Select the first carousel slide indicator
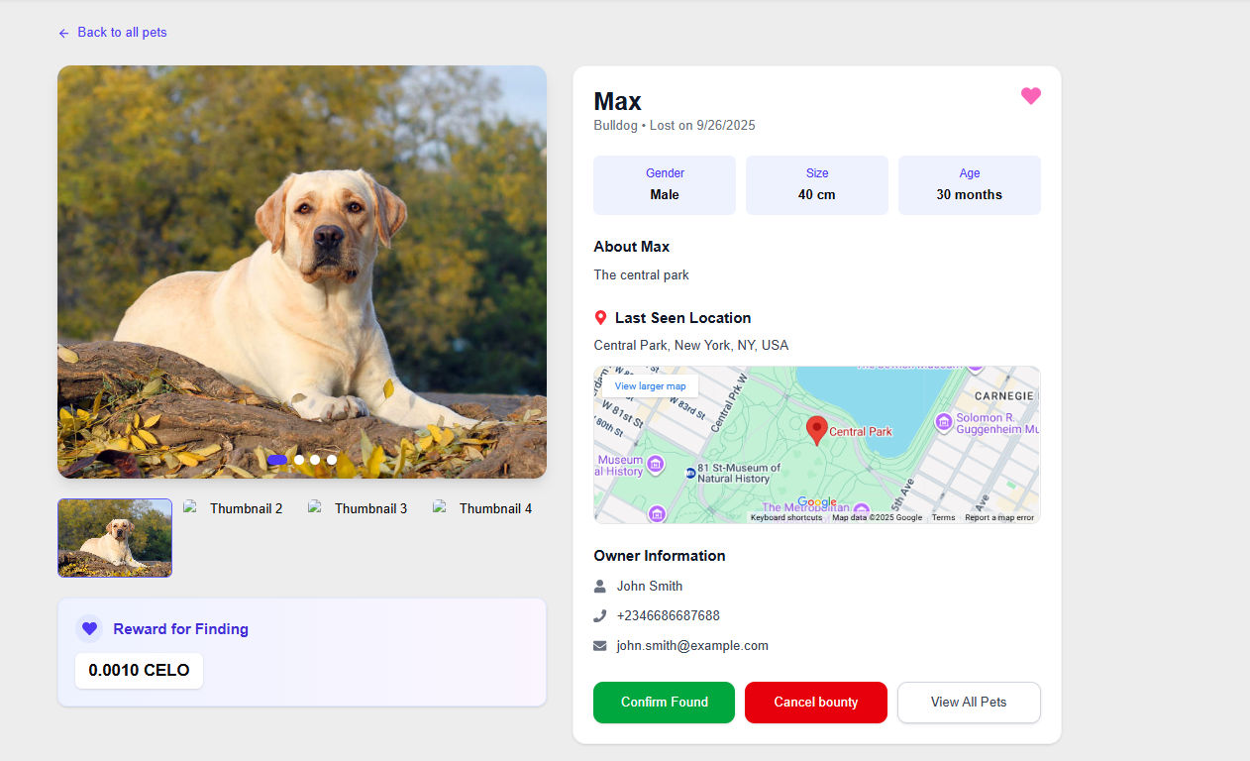 pos(276,460)
